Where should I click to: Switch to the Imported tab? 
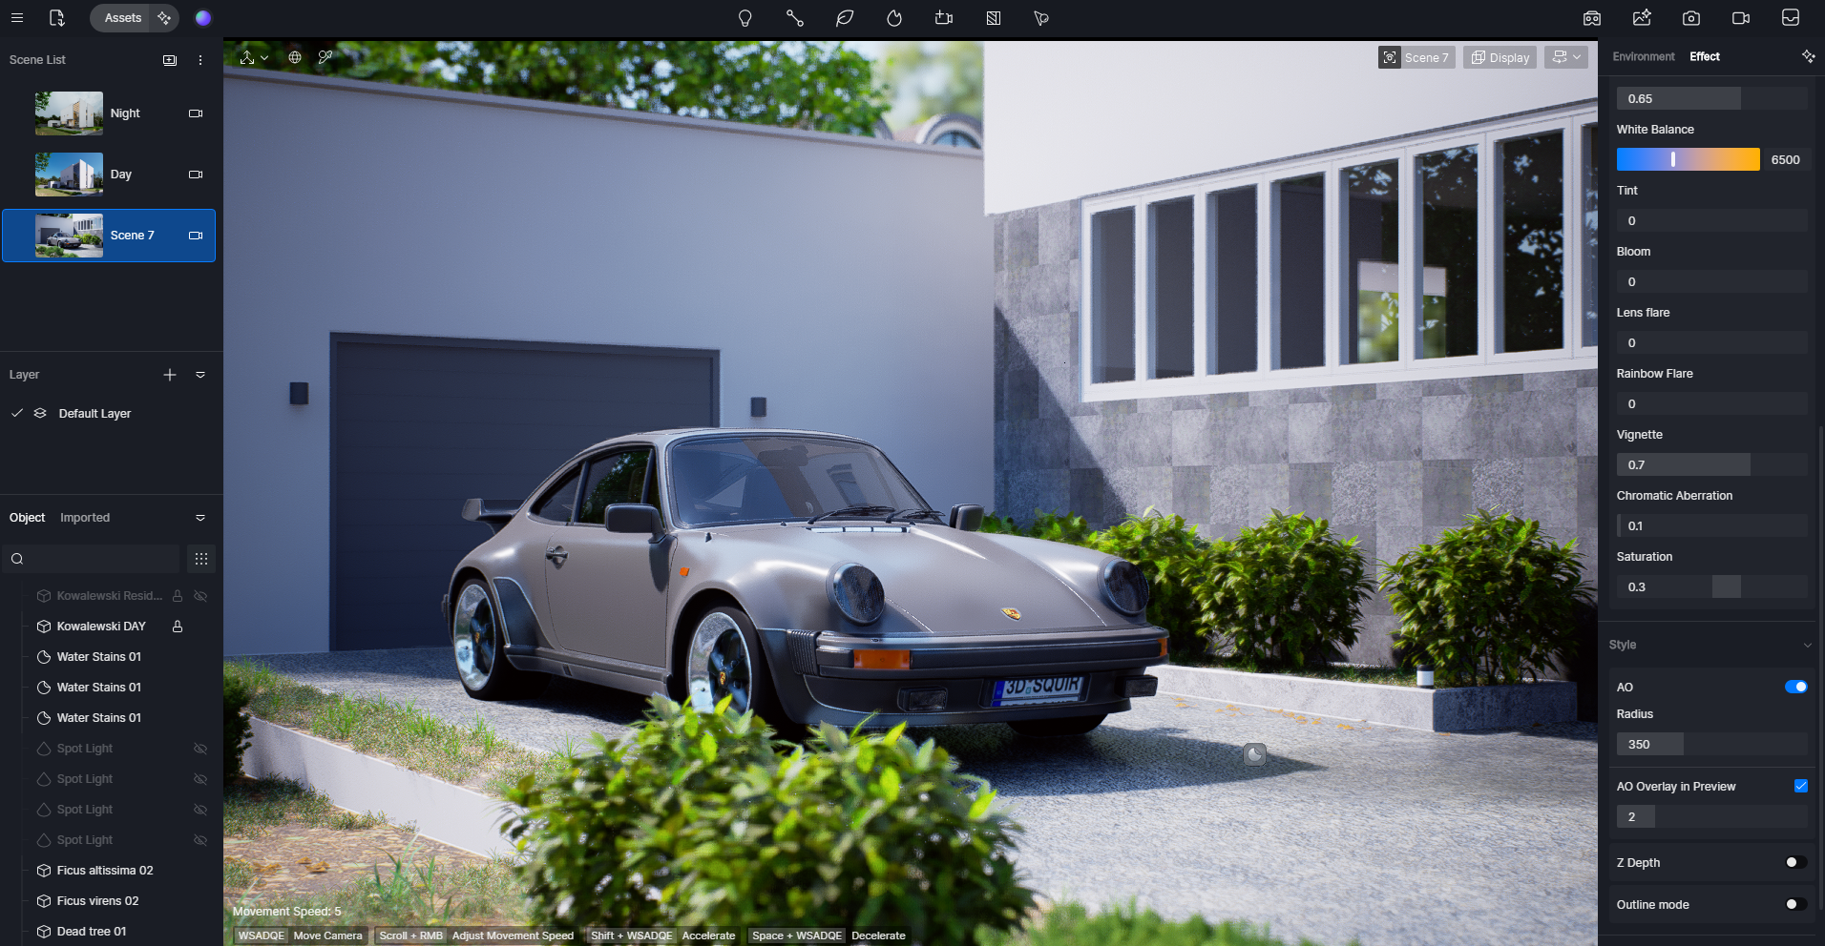tap(85, 518)
